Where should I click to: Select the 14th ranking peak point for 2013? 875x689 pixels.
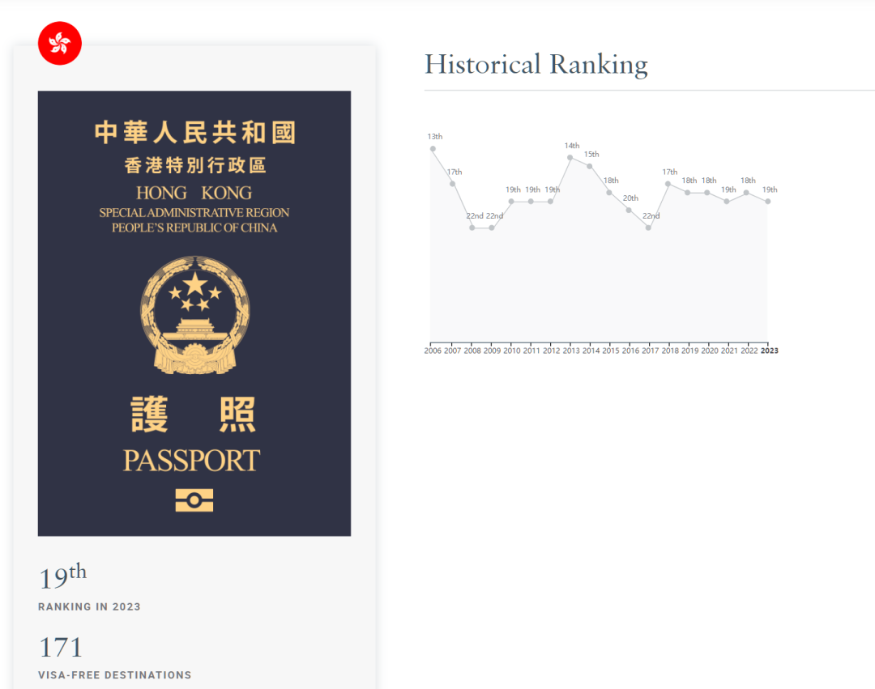tap(570, 157)
